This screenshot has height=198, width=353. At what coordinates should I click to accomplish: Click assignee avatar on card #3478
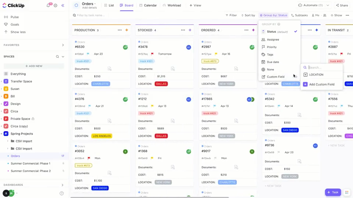[x=189, y=47]
